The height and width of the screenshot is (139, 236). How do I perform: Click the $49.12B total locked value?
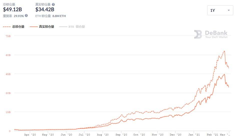[13, 10]
